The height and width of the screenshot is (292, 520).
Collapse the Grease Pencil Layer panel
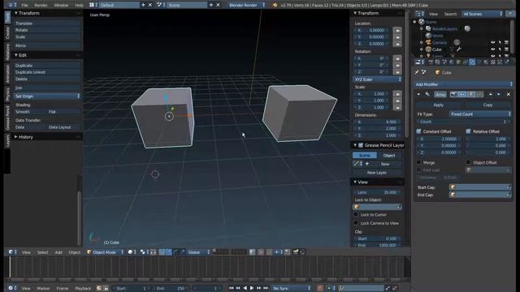point(355,145)
